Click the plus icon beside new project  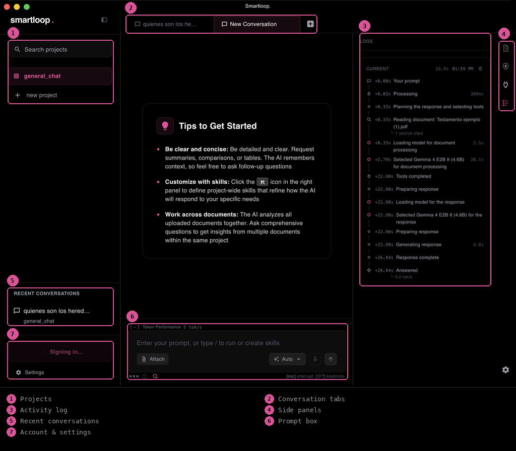click(18, 95)
